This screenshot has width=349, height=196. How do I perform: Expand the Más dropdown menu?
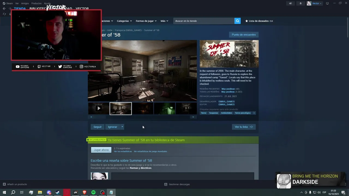(x=164, y=21)
